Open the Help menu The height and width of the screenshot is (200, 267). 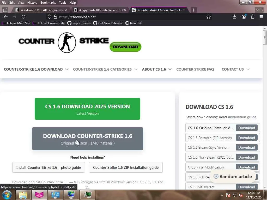coord(72,3)
